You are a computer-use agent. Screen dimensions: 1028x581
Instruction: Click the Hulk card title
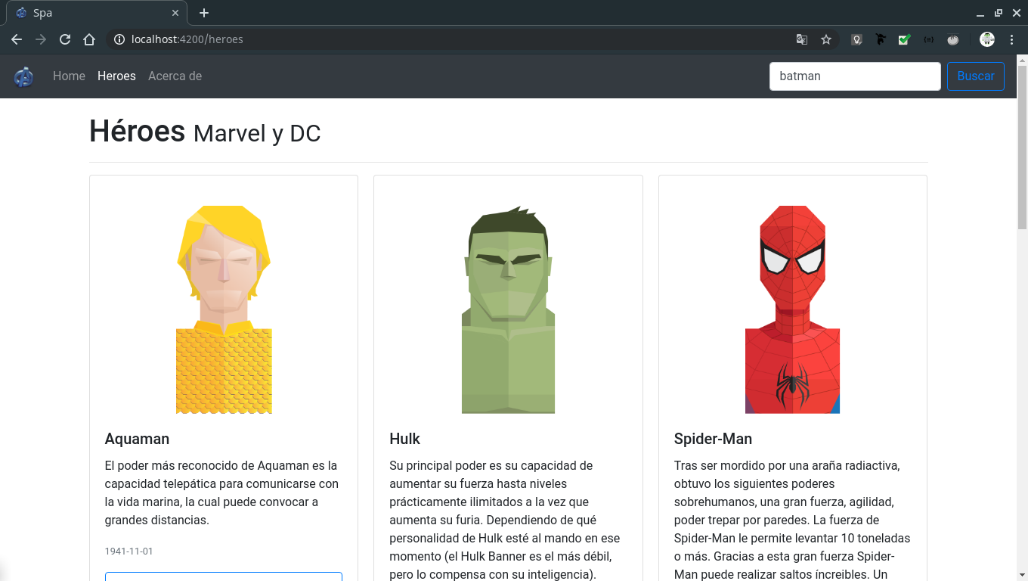click(404, 439)
